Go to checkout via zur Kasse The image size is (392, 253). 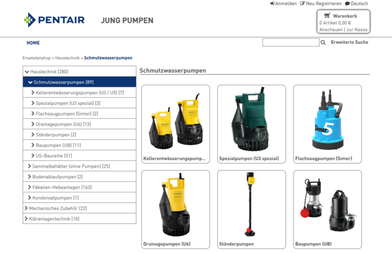(357, 30)
